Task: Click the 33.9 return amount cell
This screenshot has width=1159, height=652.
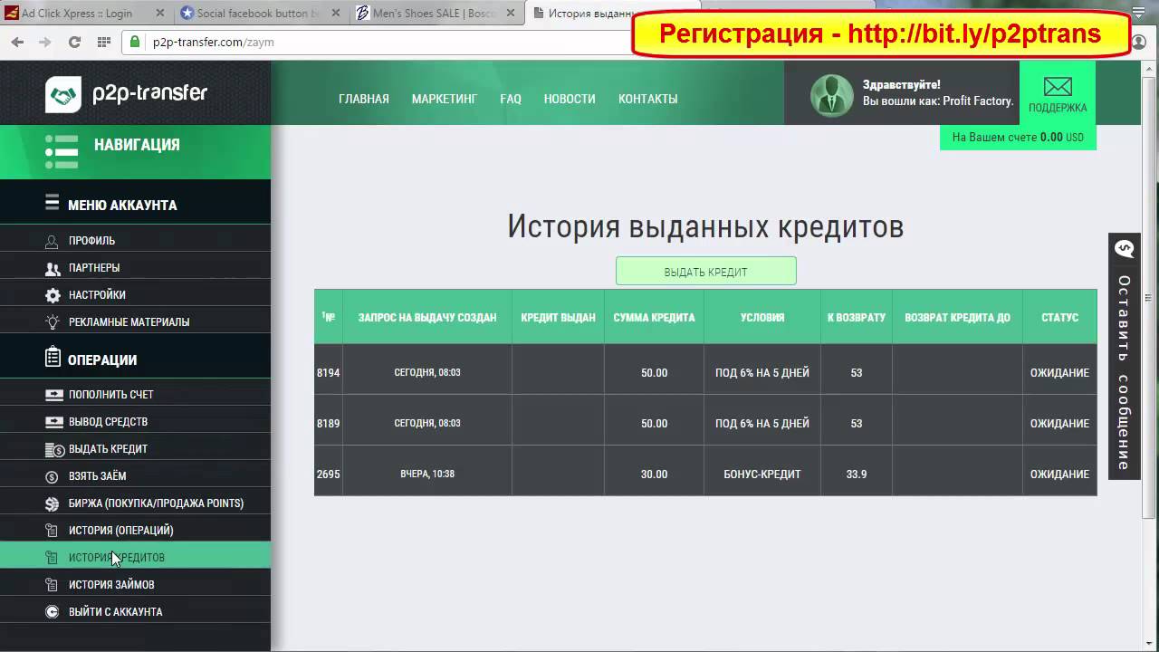Action: 857,474
